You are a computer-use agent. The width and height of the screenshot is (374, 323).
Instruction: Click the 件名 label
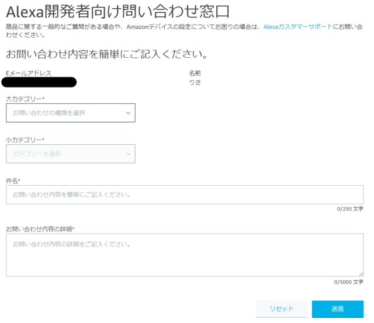pos(13,181)
